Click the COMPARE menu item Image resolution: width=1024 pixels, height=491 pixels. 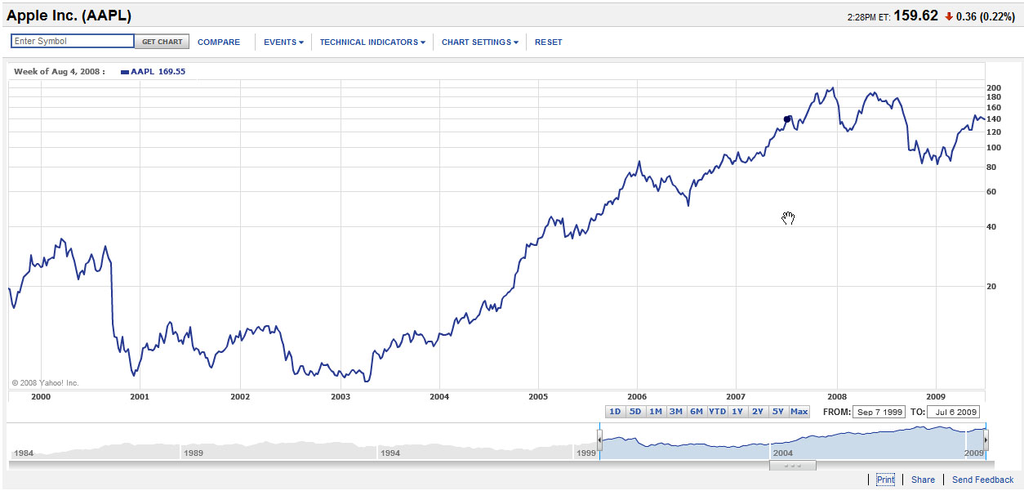pos(218,42)
